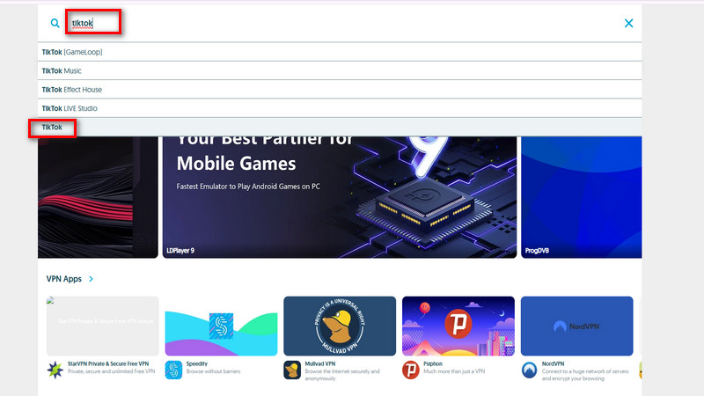
Task: Pick TikTok LIVE Studio suggestion
Action: [x=70, y=108]
